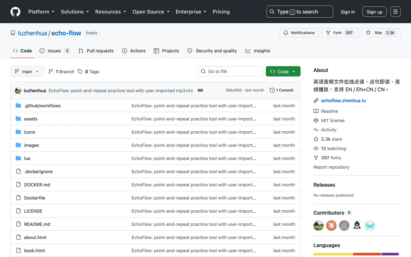The height and width of the screenshot is (257, 411).
Task: Click the yellow segment of Languages bar
Action: (x=333, y=254)
